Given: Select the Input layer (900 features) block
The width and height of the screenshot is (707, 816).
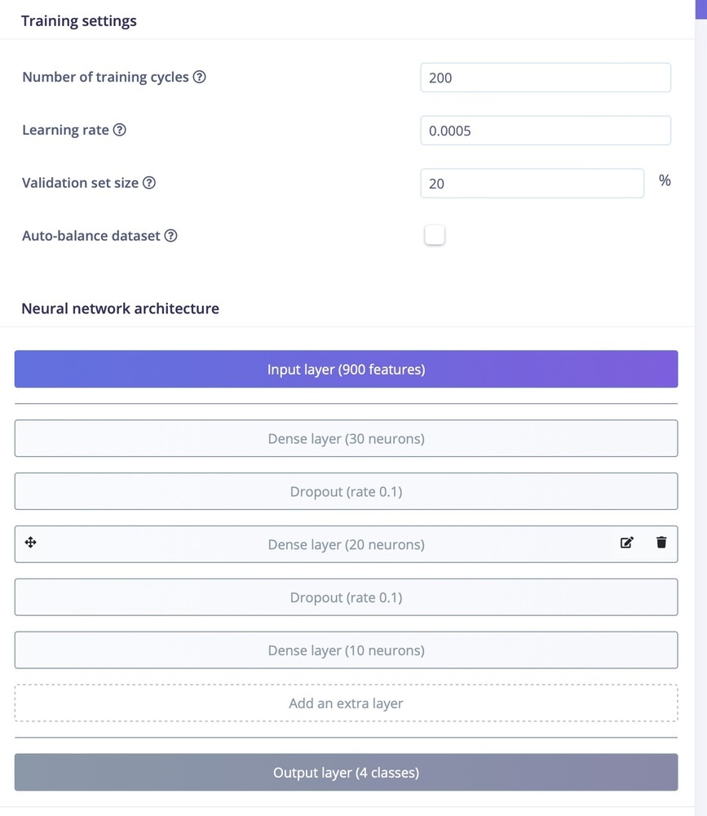Looking at the screenshot, I should point(346,370).
